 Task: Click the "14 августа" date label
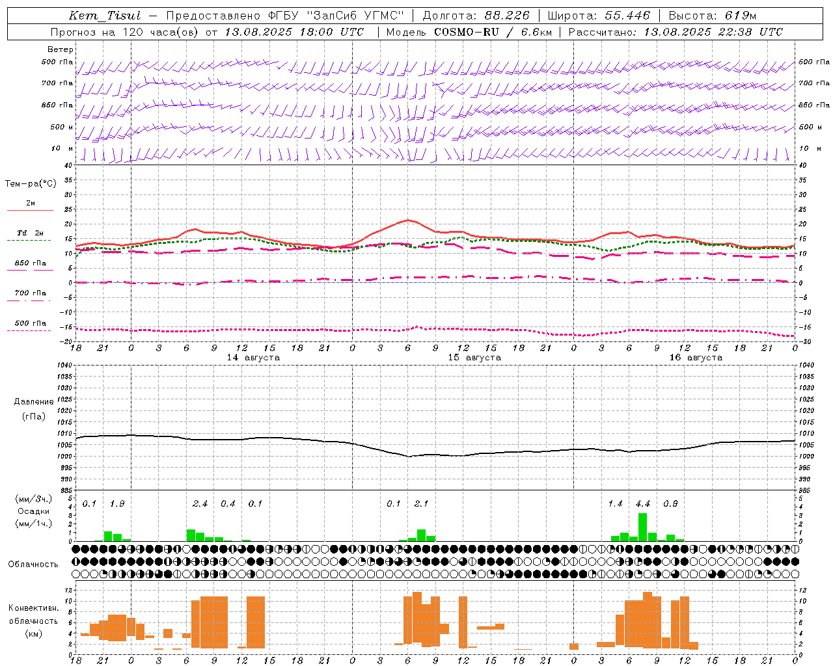tap(253, 358)
